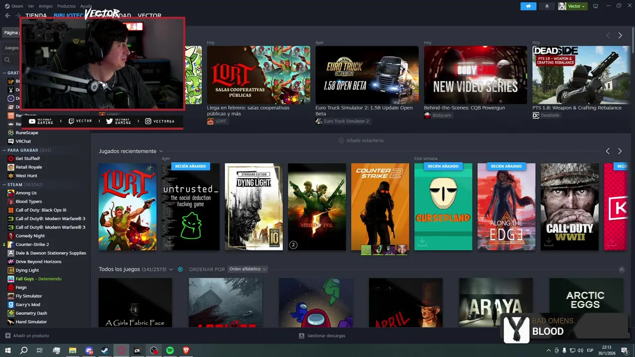635x357 pixels.
Task: Open the Along the Edge cover
Action: [507, 207]
